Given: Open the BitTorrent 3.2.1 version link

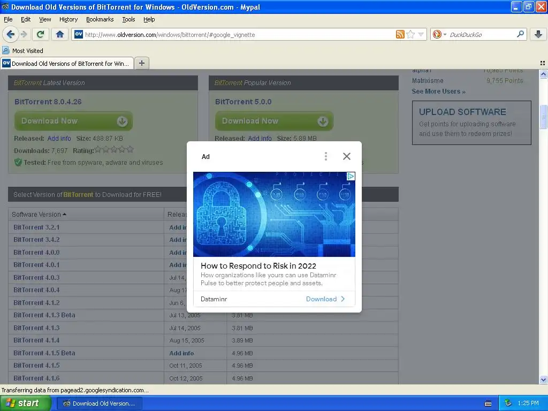Looking at the screenshot, I should 36,227.
